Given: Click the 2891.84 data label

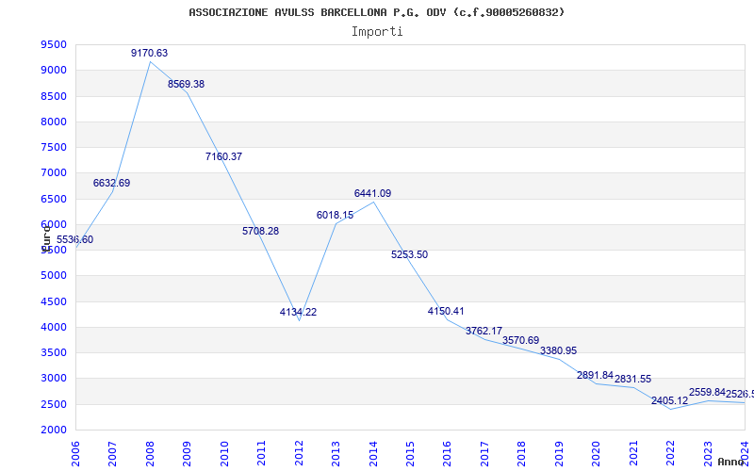Looking at the screenshot, I should tap(596, 375).
